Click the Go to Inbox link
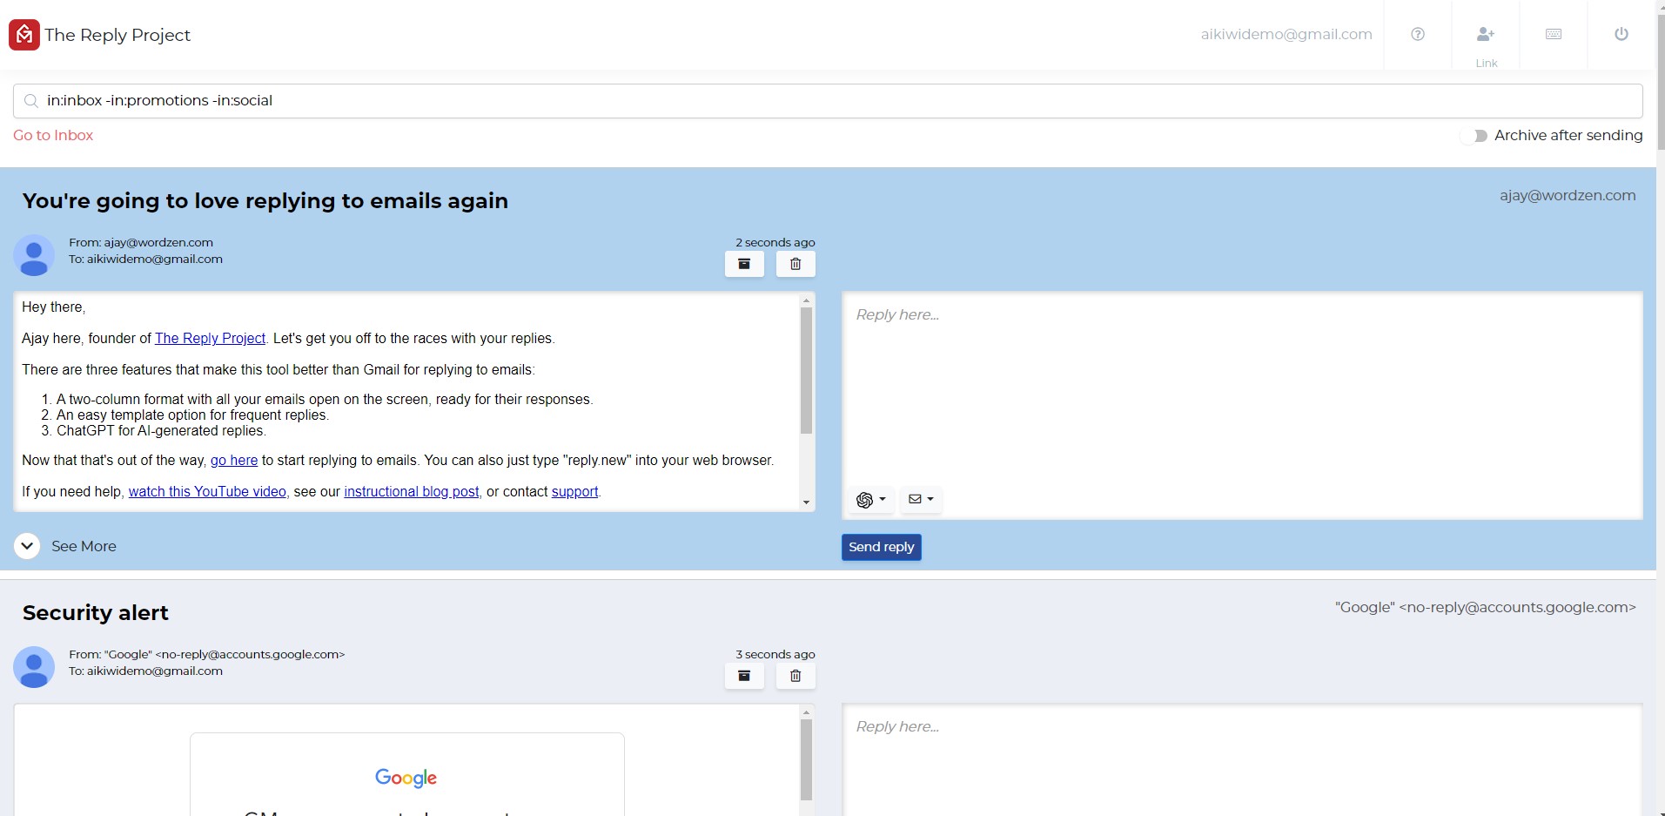 coord(53,135)
